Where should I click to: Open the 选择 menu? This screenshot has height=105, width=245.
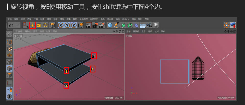29,19
